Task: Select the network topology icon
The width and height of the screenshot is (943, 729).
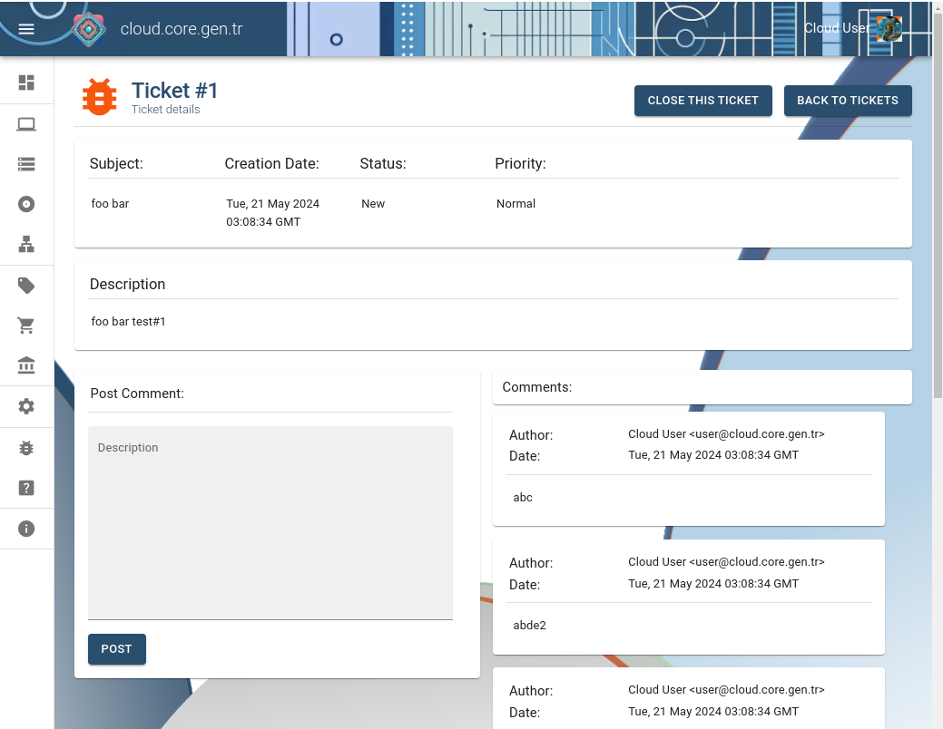Action: click(26, 245)
